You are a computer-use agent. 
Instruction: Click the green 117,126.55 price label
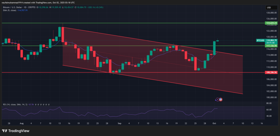(272, 46)
